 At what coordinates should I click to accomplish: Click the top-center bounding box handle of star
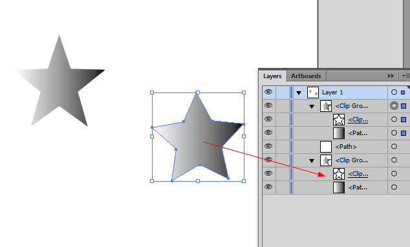198,92
